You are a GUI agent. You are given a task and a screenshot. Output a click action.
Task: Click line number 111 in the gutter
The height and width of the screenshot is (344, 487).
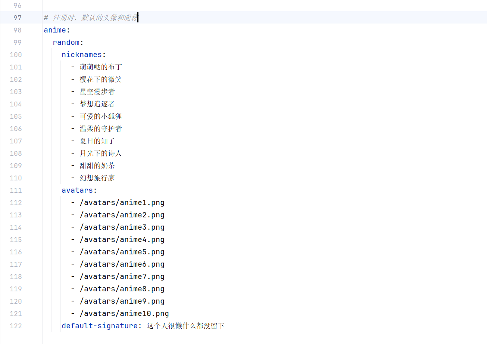[x=16, y=190]
